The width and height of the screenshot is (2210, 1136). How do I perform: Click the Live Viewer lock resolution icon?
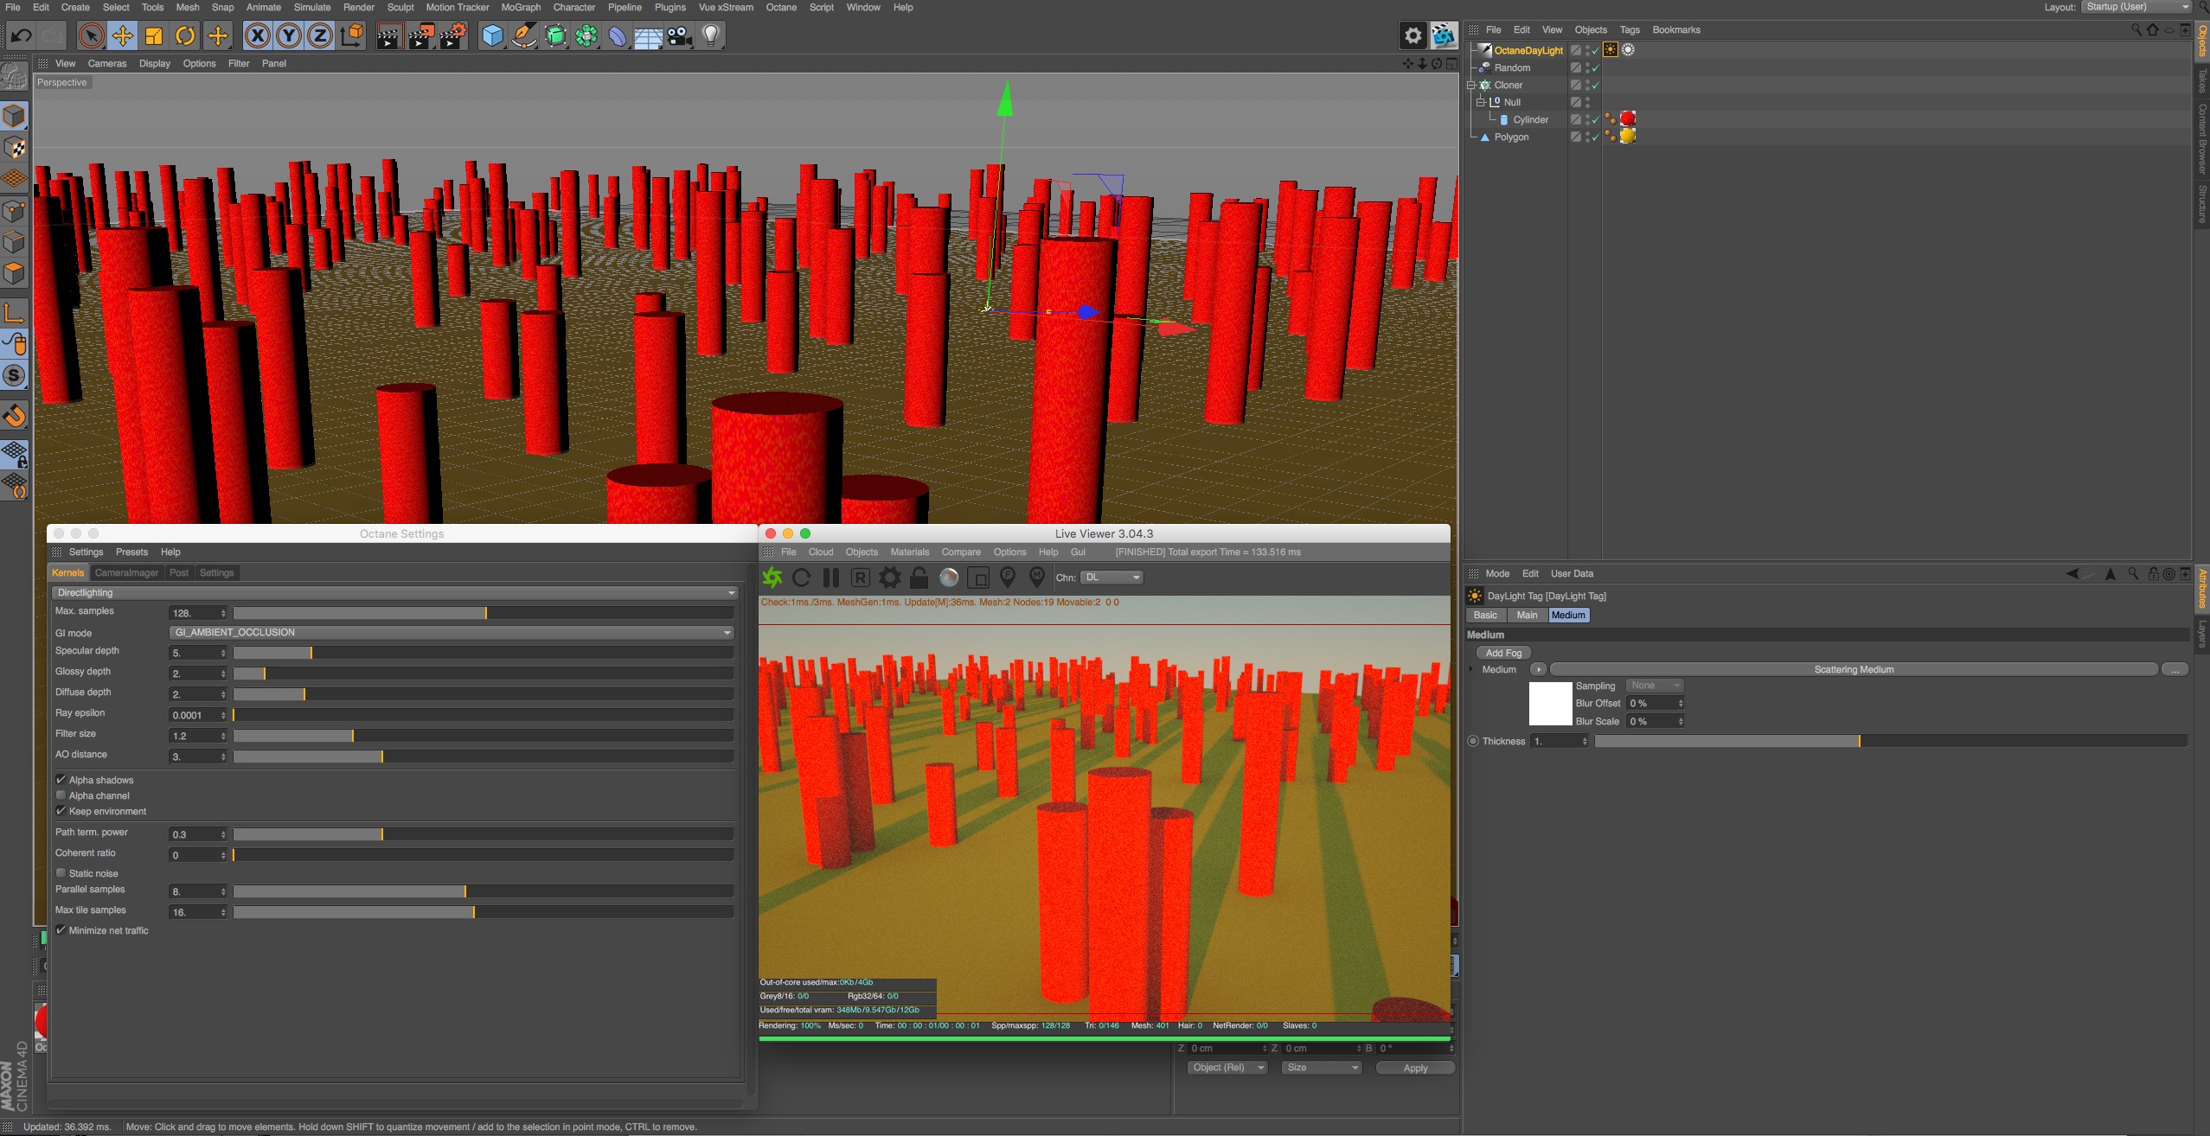click(x=919, y=578)
